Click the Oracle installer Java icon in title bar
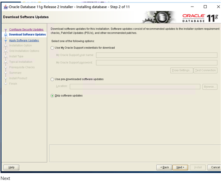This screenshot has height=182, width=221. [x=6, y=7]
